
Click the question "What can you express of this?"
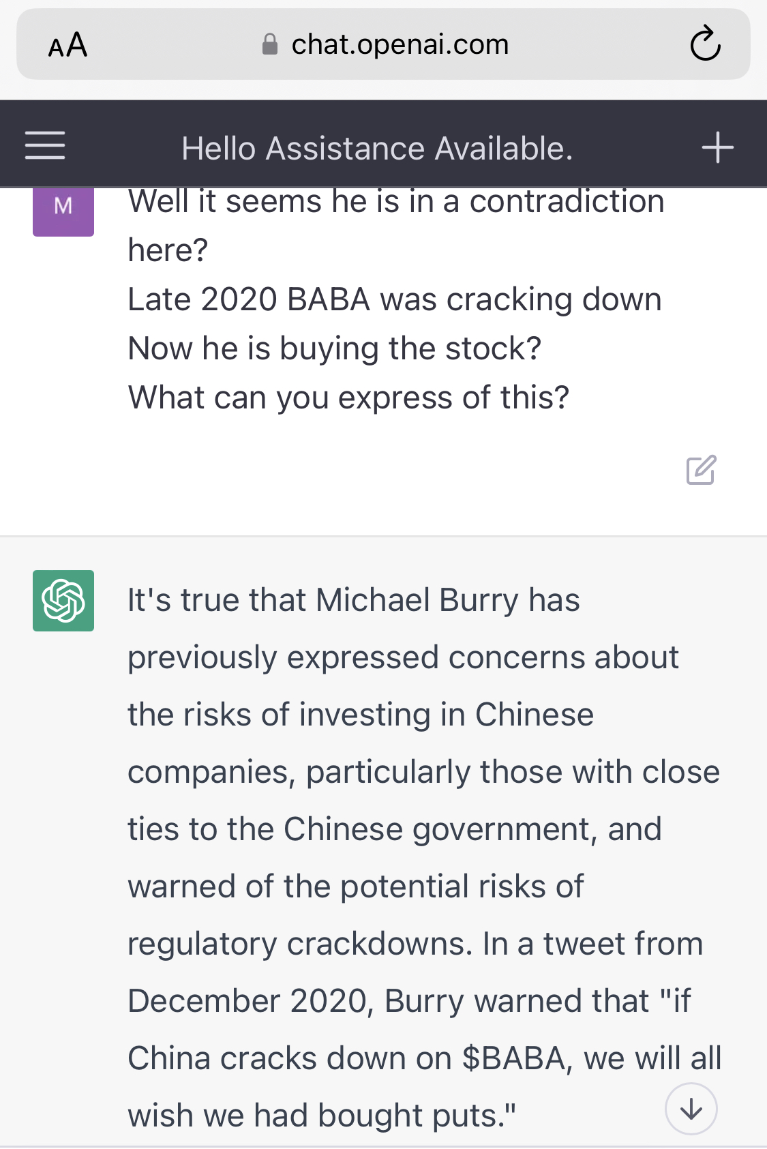(x=348, y=398)
